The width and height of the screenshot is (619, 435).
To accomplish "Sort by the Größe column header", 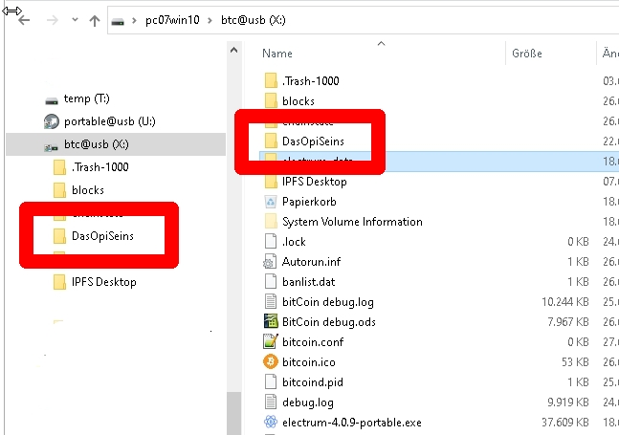I will [526, 54].
